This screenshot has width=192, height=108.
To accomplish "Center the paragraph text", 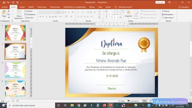I will [x=81, y=16].
